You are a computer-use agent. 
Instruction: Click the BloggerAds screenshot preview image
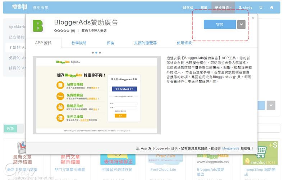97,95
